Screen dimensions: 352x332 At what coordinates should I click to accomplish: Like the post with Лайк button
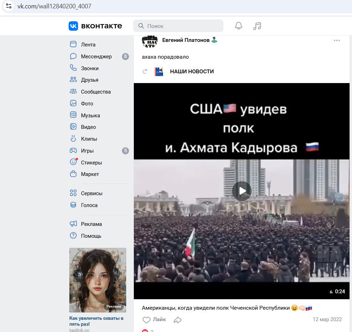point(154,319)
